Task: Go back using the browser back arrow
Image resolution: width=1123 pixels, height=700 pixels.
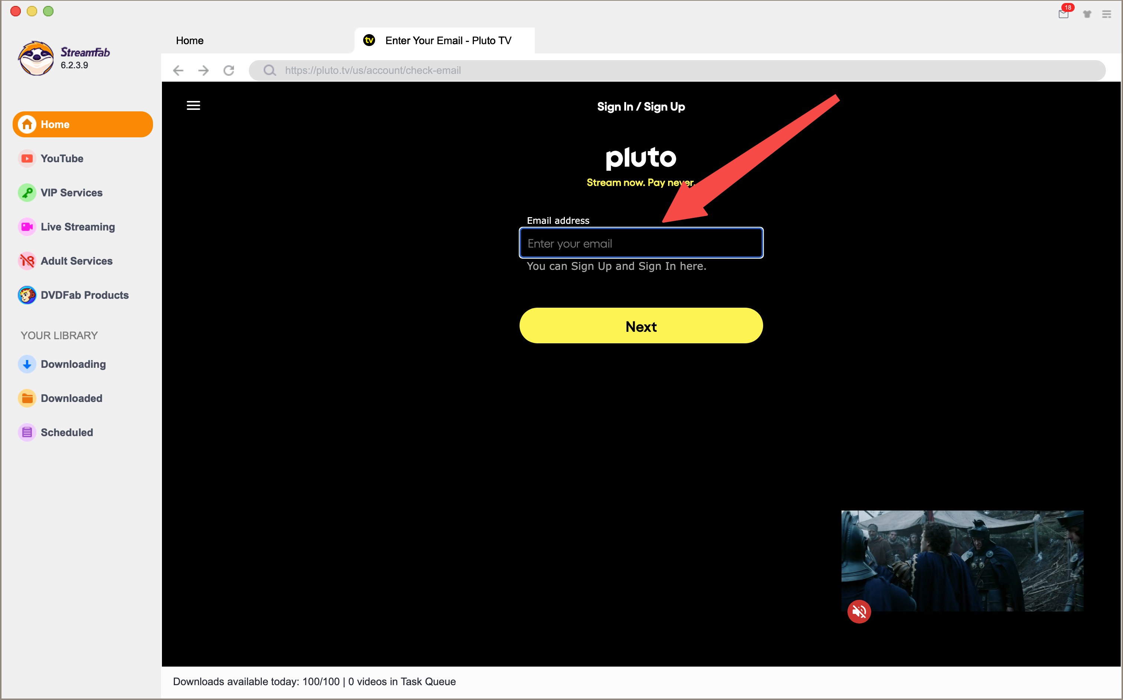Action: (178, 71)
